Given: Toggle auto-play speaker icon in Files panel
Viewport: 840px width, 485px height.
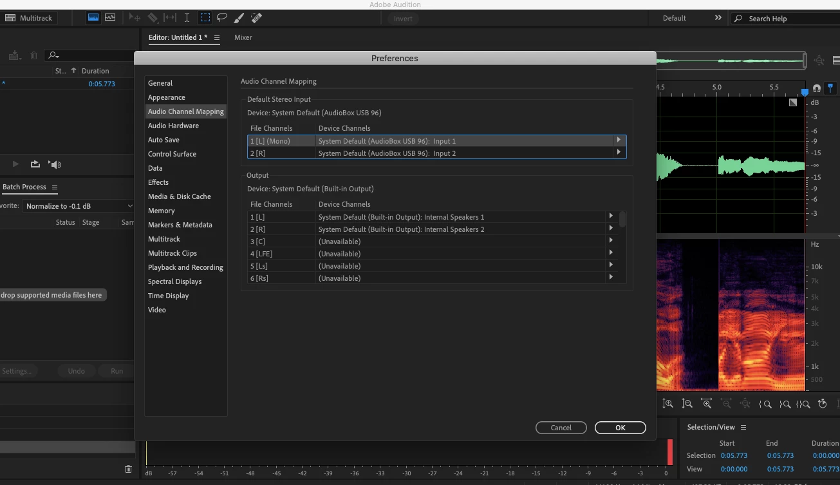Looking at the screenshot, I should tap(55, 164).
